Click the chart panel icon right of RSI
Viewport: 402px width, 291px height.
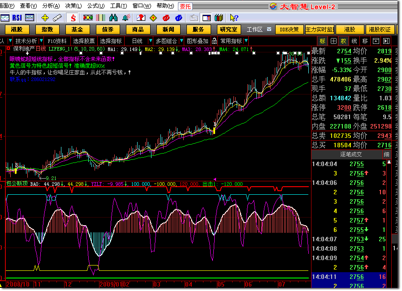(30, 17)
